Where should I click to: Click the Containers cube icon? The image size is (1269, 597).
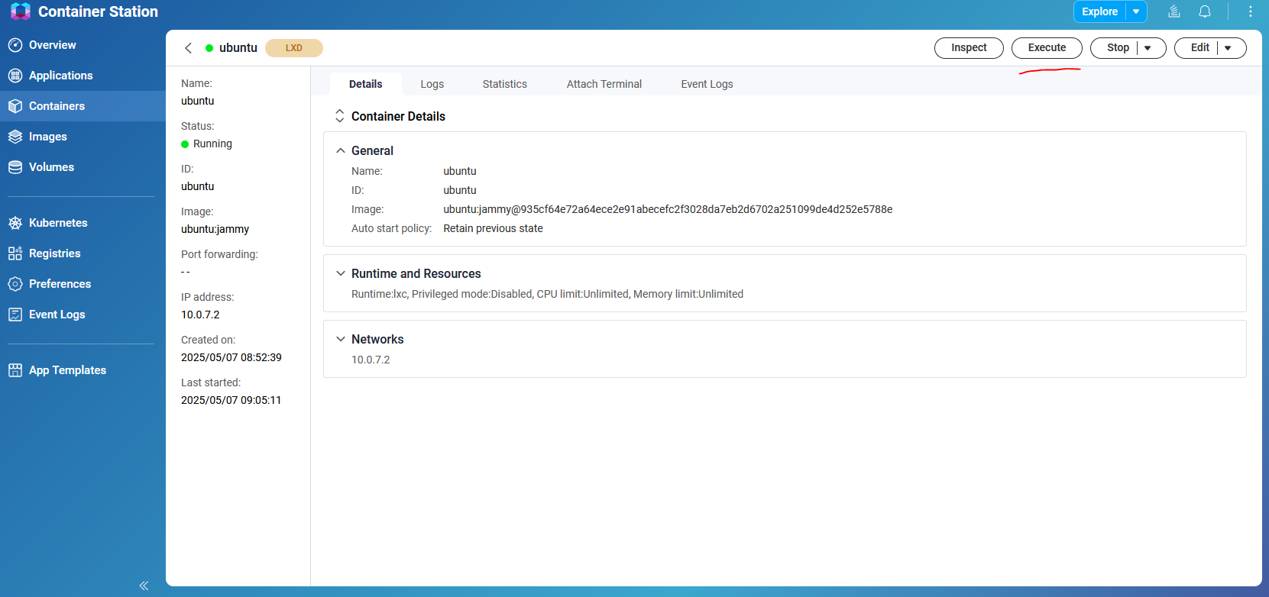tap(15, 106)
